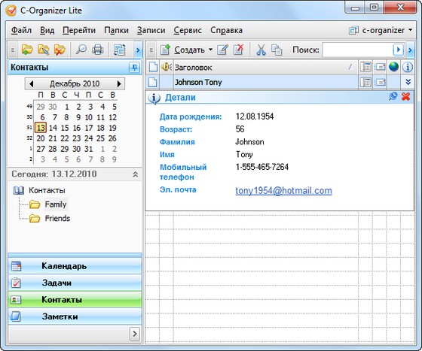
Task: Open the tony1954@hotmail.com email link
Action: coord(283,190)
